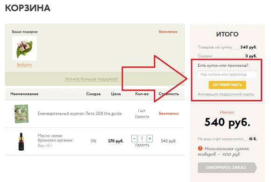Click the orange warning exclamation icon
The image size is (271, 182).
point(200,148)
